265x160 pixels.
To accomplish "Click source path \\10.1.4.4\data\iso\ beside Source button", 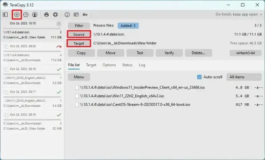I will 109,34.
